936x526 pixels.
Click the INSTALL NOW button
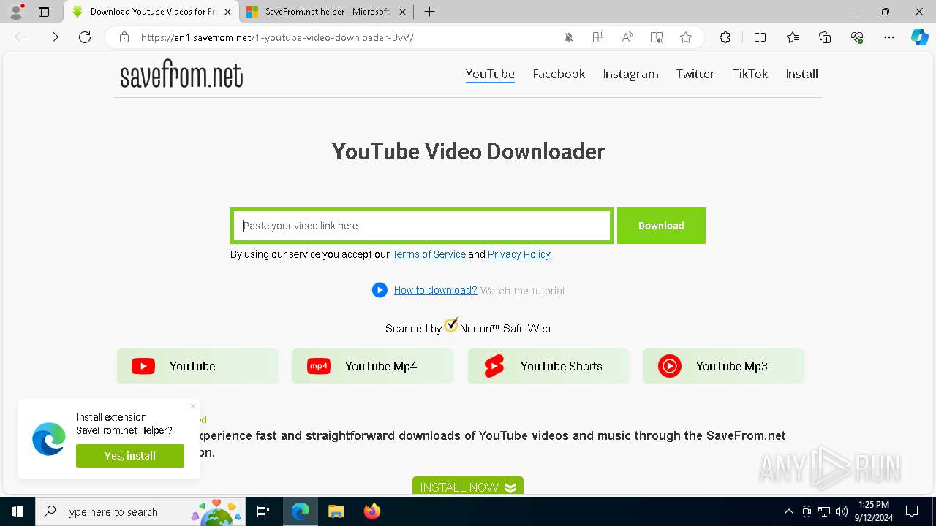tap(468, 487)
